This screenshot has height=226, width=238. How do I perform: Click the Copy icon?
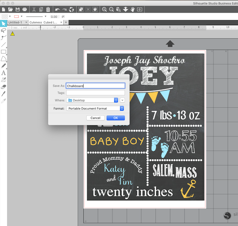tap(41, 9)
